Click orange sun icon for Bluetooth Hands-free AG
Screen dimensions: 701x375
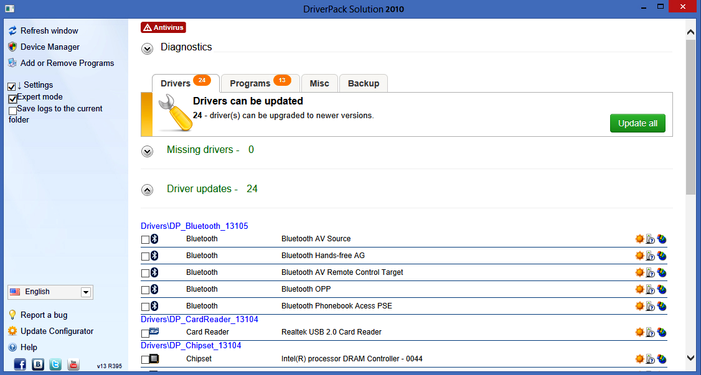640,256
